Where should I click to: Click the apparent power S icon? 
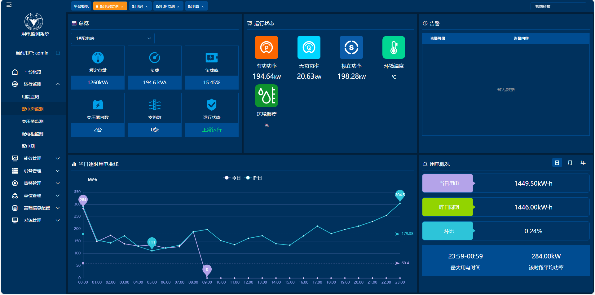(x=351, y=47)
